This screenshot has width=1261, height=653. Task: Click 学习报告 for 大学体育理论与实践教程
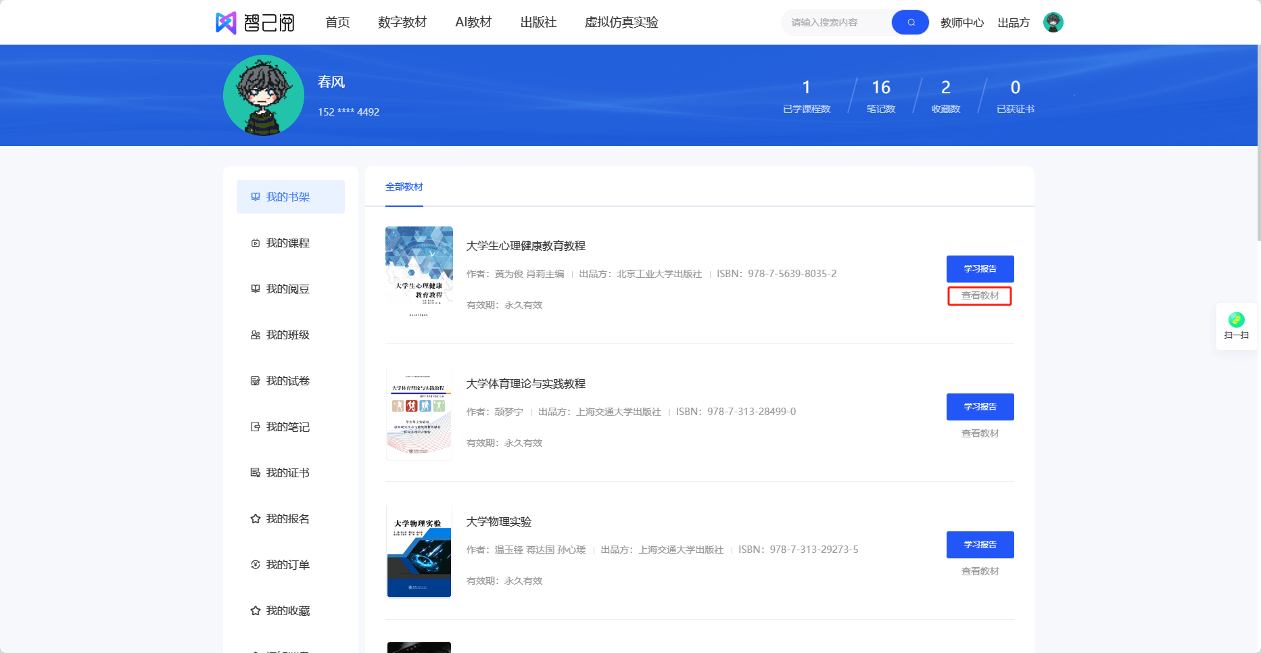click(x=980, y=407)
